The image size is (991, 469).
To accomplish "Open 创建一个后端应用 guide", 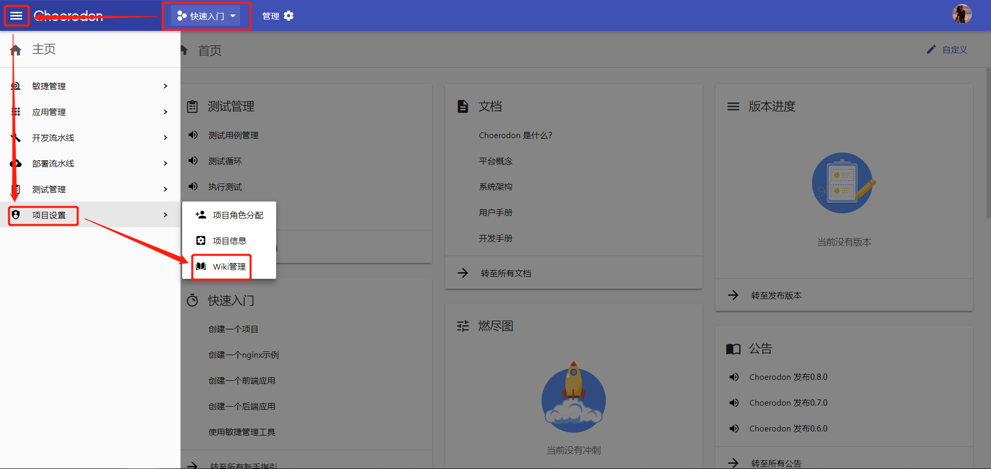I will 242,406.
